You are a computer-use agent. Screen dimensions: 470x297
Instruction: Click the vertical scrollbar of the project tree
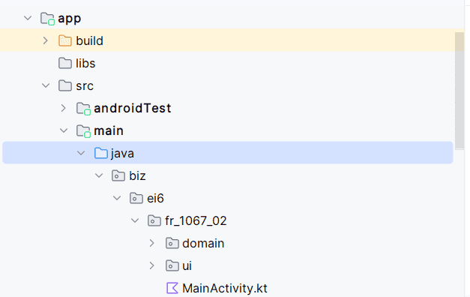click(x=460, y=91)
